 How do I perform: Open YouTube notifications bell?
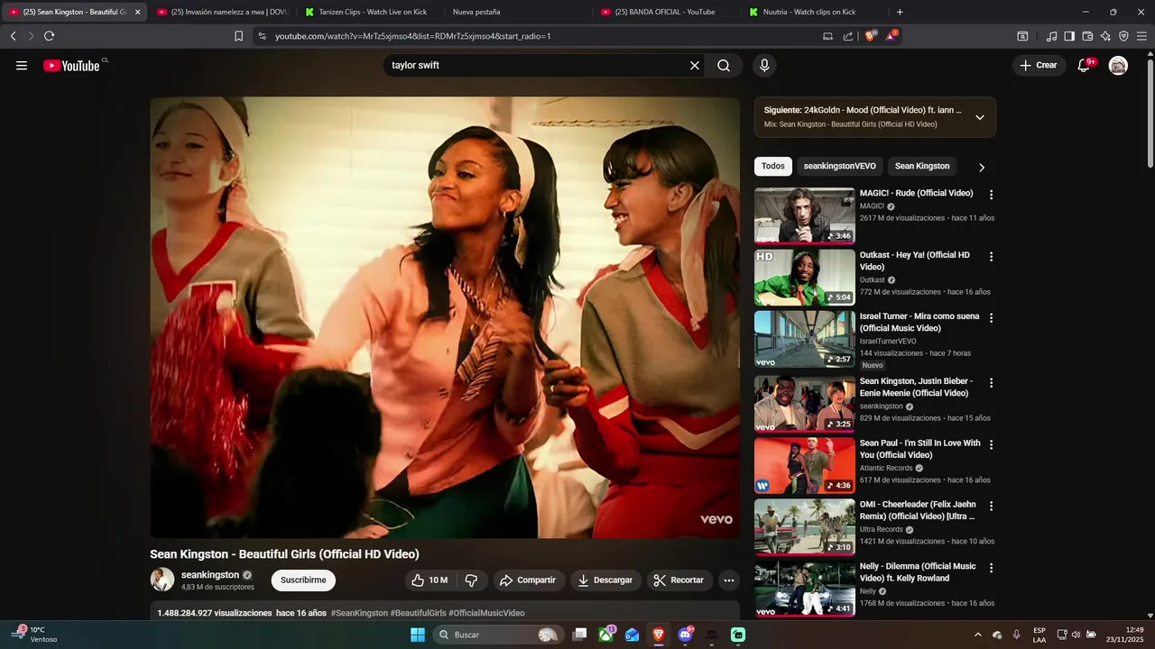point(1084,65)
